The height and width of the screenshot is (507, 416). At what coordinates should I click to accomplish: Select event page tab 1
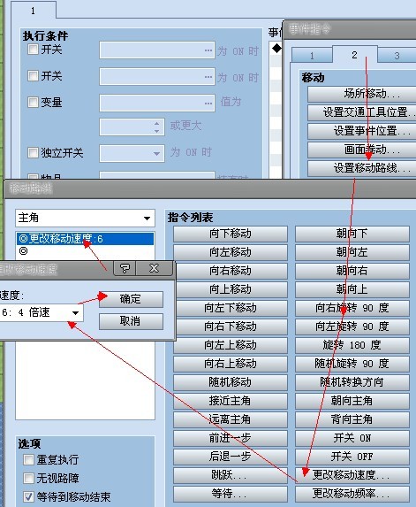[x=34, y=11]
